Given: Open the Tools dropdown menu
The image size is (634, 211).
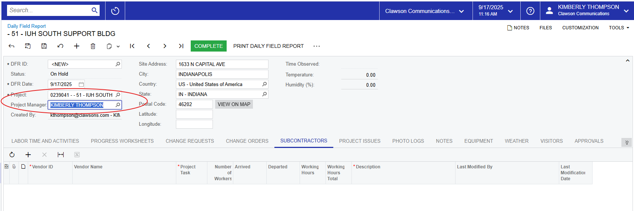Looking at the screenshot, I should click(x=618, y=28).
